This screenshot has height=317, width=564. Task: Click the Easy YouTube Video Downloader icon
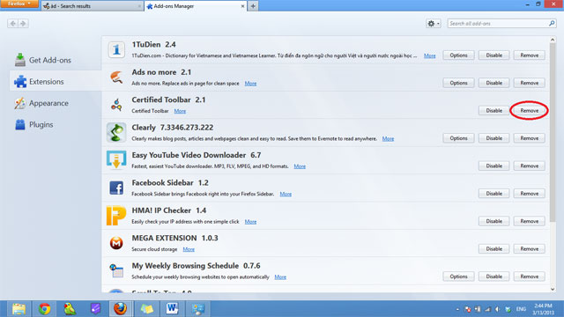click(116, 160)
